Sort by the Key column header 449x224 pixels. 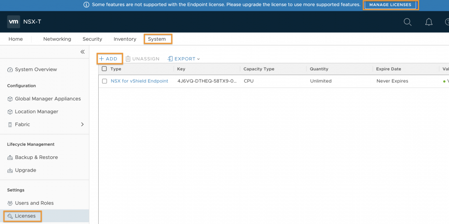point(181,69)
